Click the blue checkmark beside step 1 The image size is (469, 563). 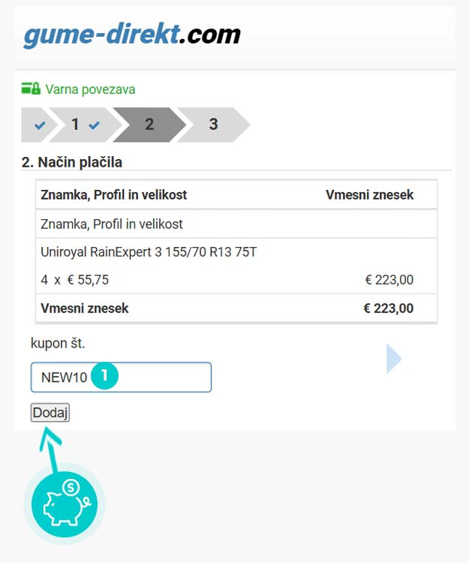[x=94, y=125]
